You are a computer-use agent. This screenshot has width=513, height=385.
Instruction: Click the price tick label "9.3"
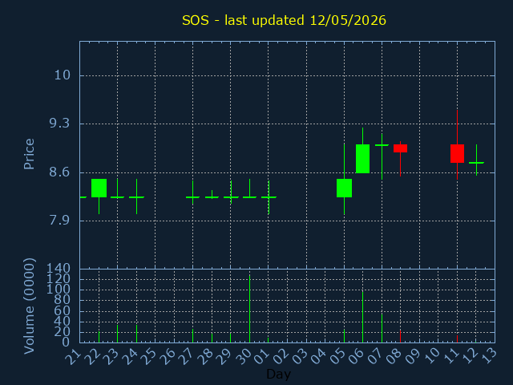pos(59,124)
